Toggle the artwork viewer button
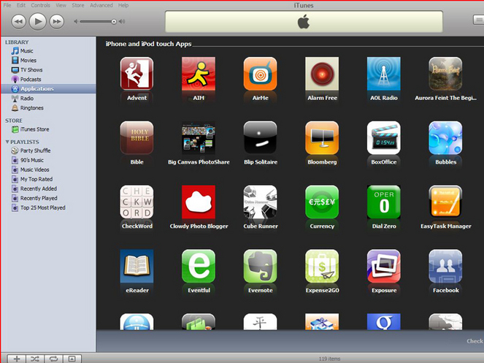Screen dimensions: 484x363 coord(72,359)
